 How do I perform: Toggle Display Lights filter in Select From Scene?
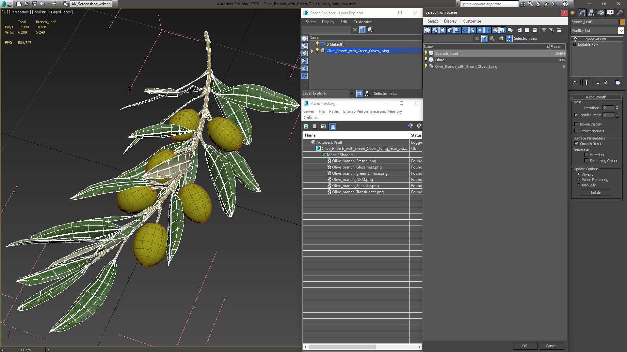click(x=442, y=30)
